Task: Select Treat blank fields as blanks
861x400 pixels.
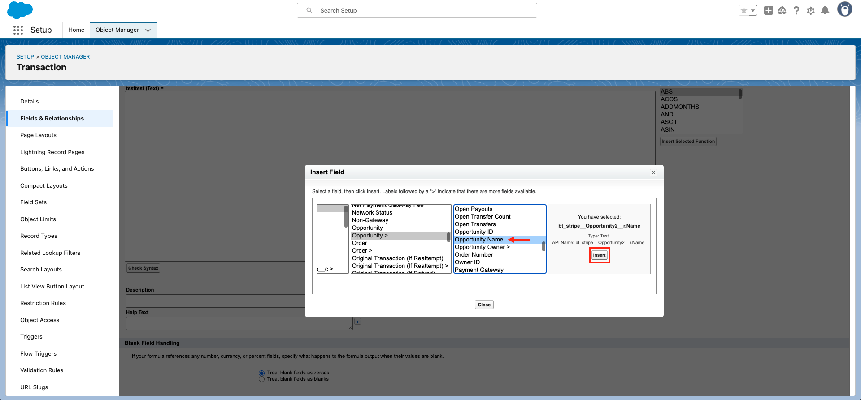Action: coord(261,379)
